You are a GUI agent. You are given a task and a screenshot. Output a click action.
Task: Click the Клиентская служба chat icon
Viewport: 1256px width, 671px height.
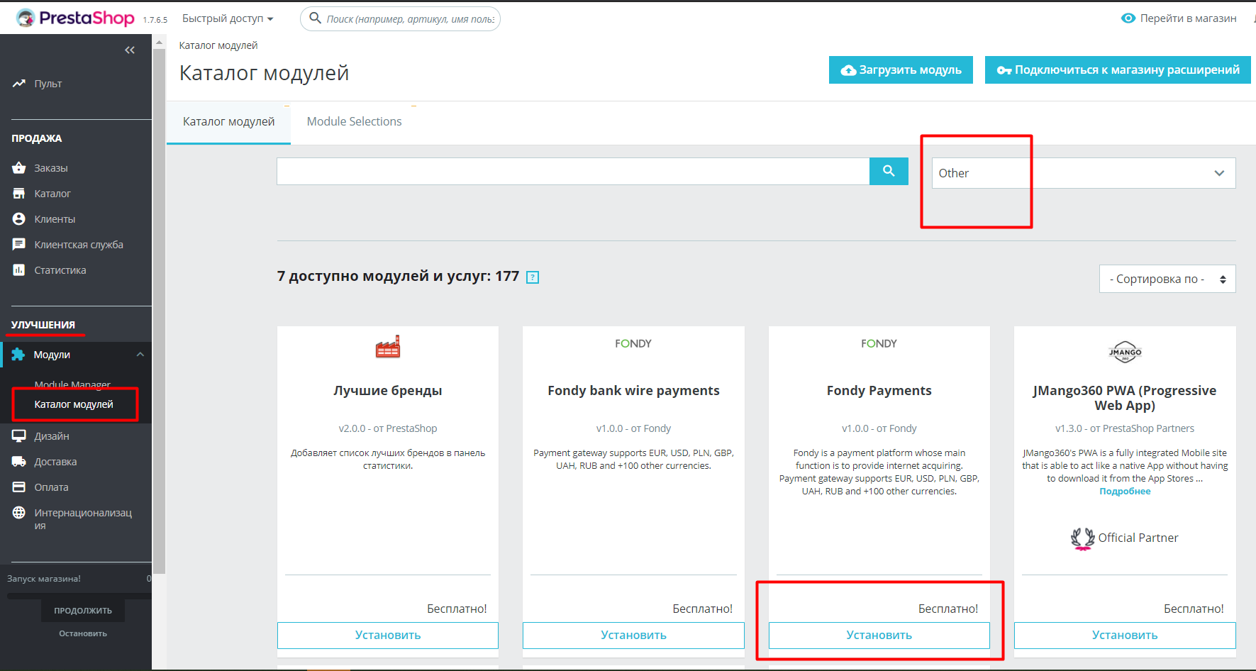19,245
